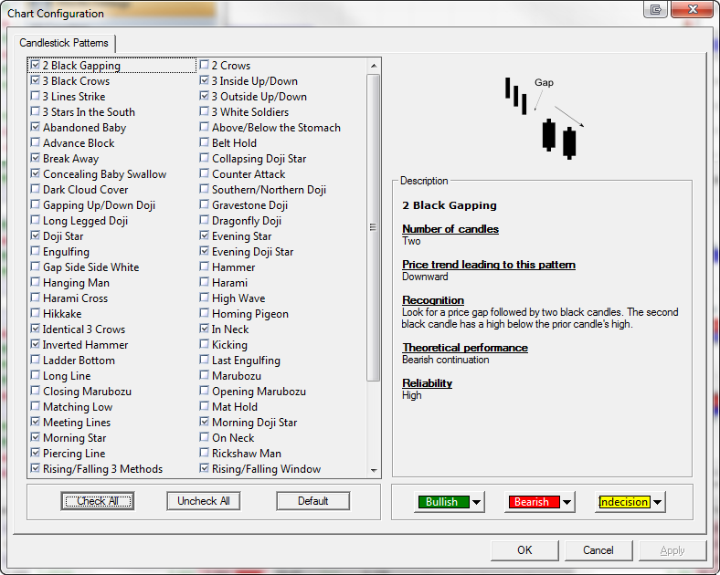Toggle the Piercing Line checkbox
The image size is (720, 575).
pos(35,453)
